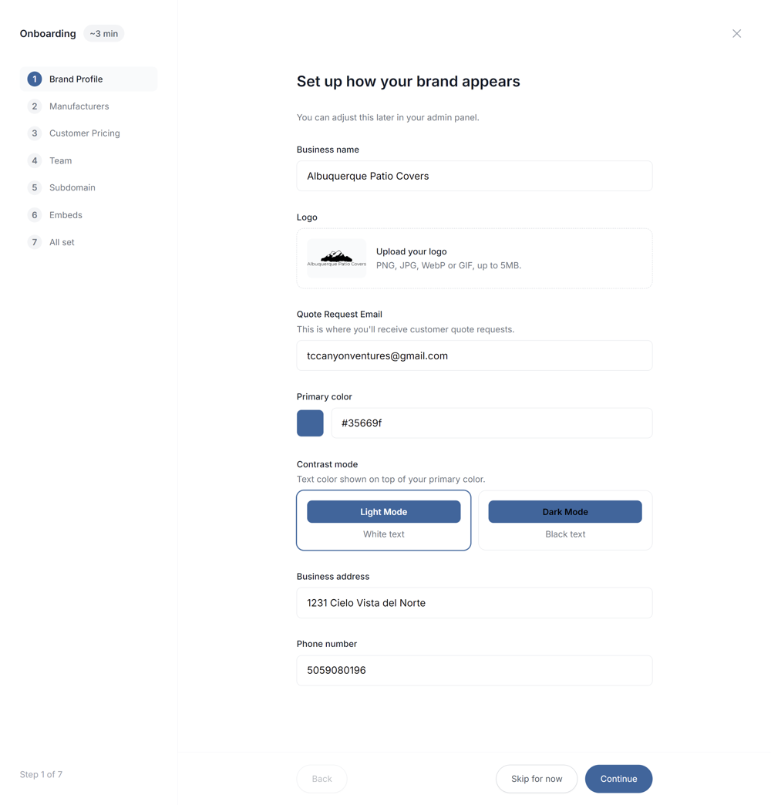This screenshot has width=771, height=805.
Task: Focus the Business address field
Action: pyautogui.click(x=474, y=603)
